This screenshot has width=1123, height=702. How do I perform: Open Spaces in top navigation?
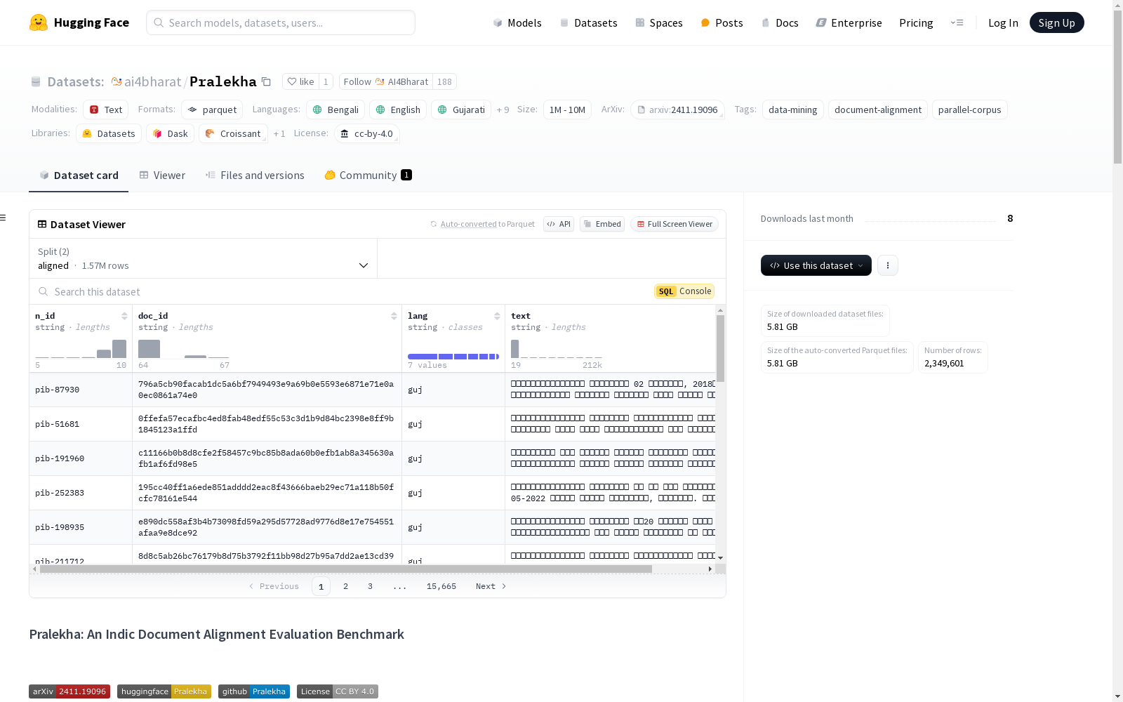point(658,22)
